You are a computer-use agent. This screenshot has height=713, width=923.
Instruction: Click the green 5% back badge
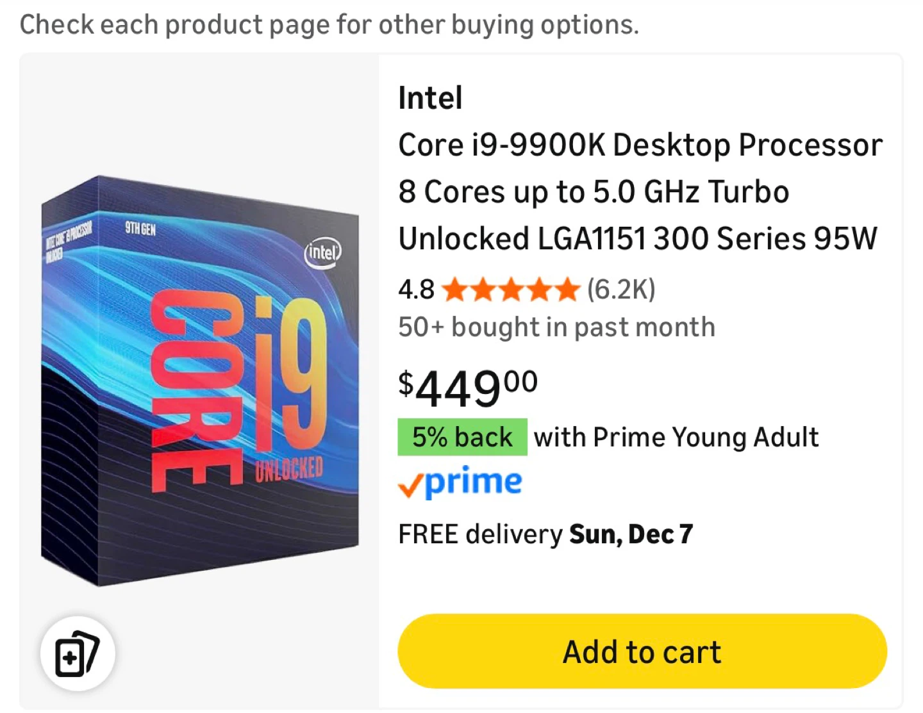462,438
